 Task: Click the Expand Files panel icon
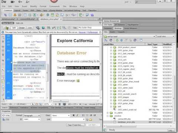[141, 40]
